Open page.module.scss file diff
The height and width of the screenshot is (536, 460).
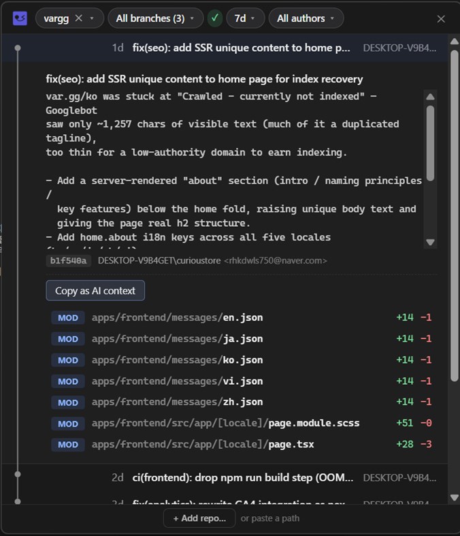[242, 423]
